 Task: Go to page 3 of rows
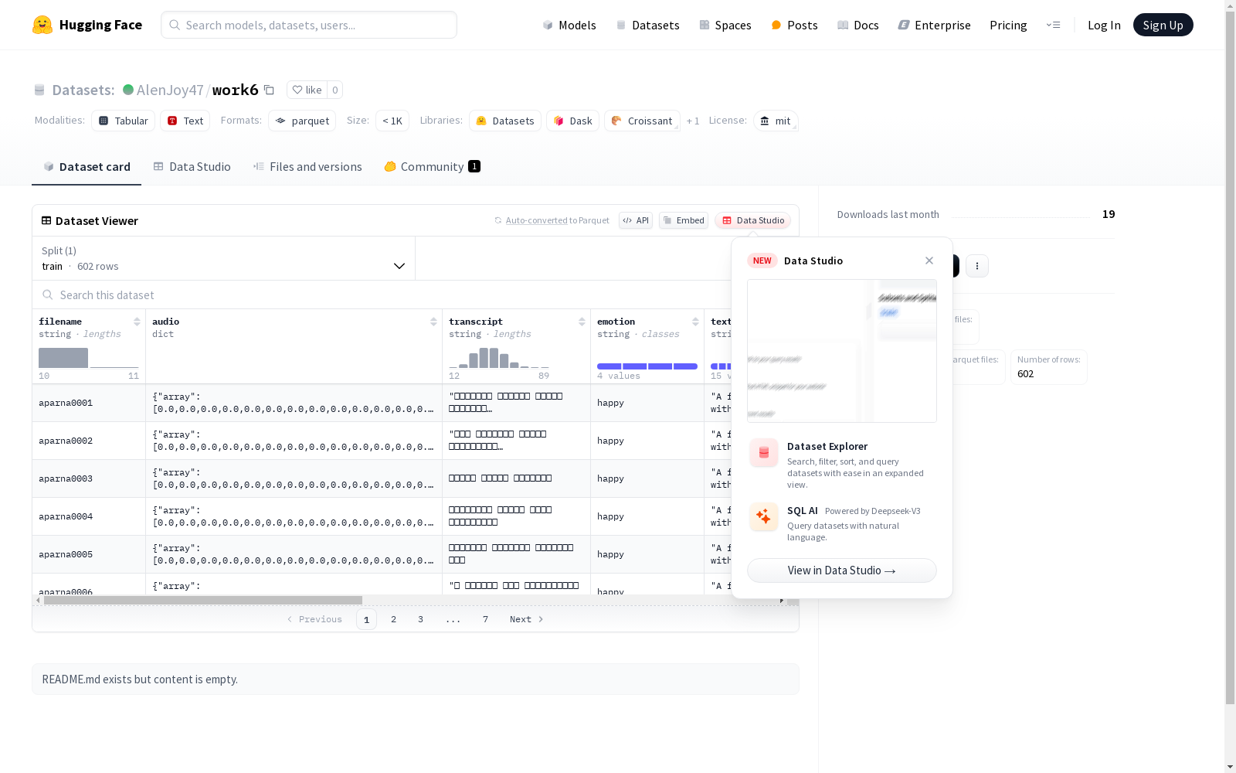point(421,619)
